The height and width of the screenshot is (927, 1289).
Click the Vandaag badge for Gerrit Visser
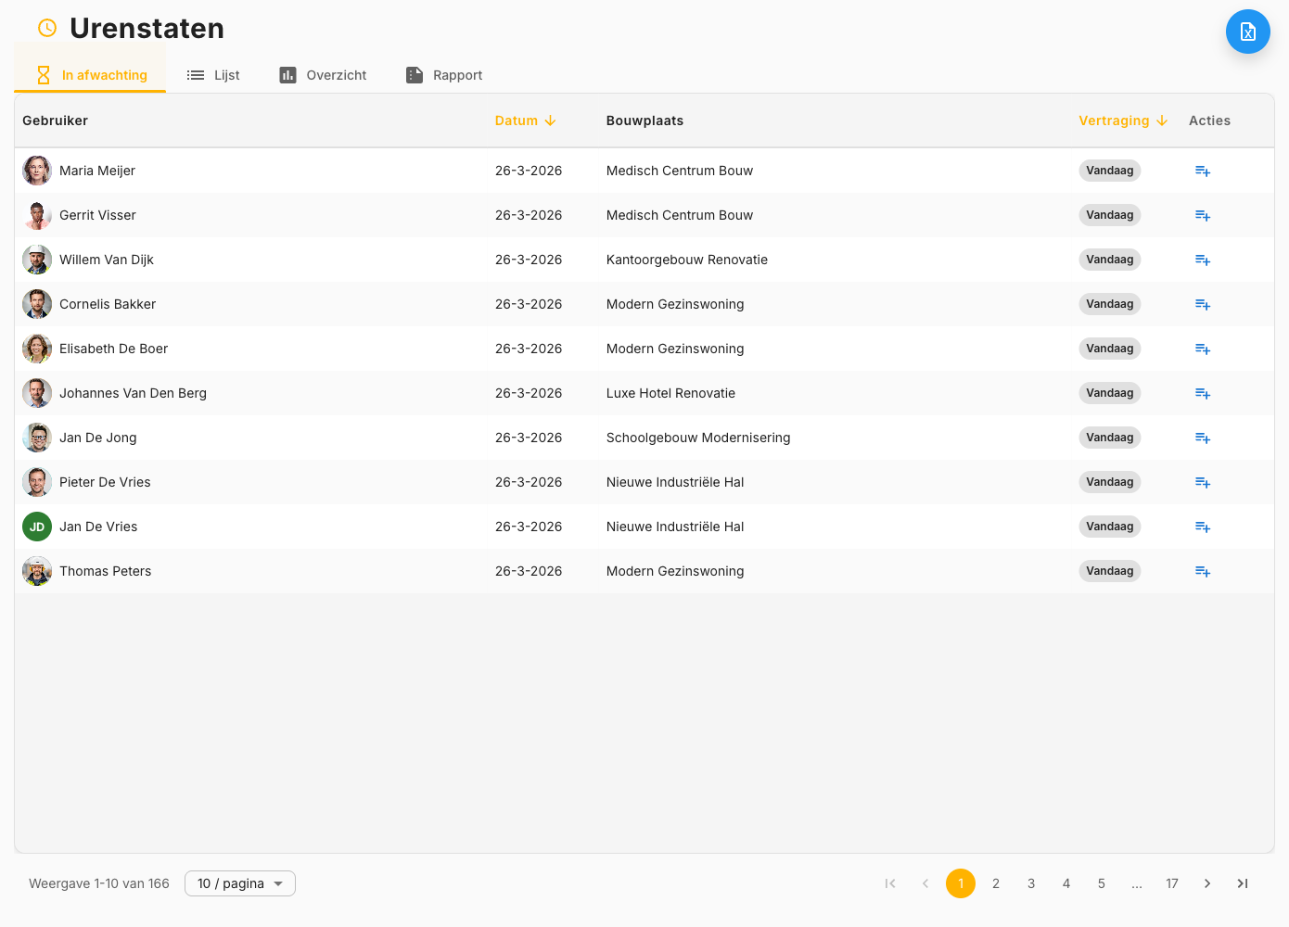[1110, 215]
